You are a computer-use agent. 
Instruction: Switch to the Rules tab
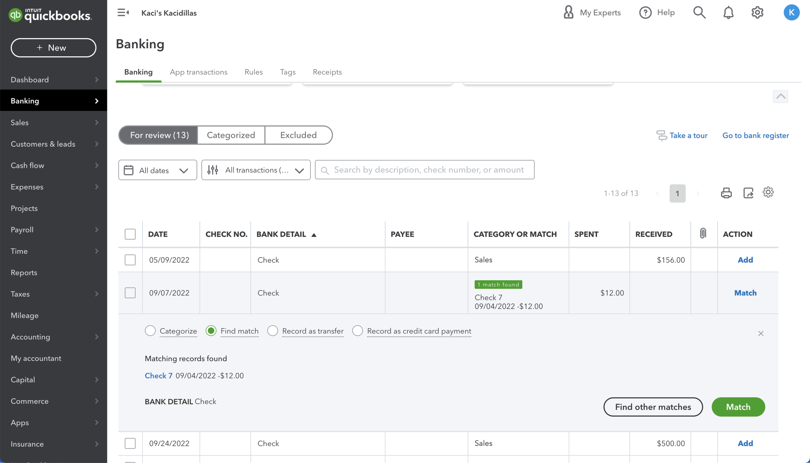[x=254, y=72]
